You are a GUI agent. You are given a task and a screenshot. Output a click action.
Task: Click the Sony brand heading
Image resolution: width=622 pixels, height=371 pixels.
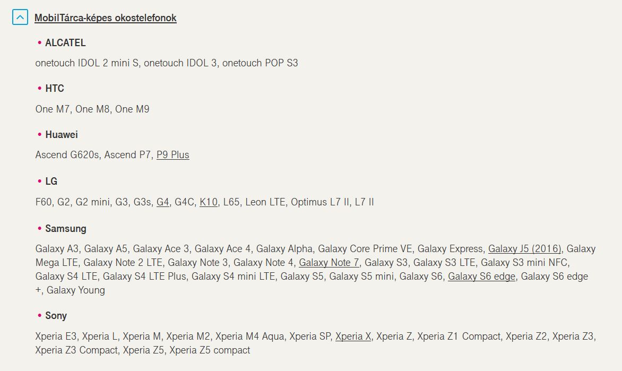pyautogui.click(x=56, y=315)
